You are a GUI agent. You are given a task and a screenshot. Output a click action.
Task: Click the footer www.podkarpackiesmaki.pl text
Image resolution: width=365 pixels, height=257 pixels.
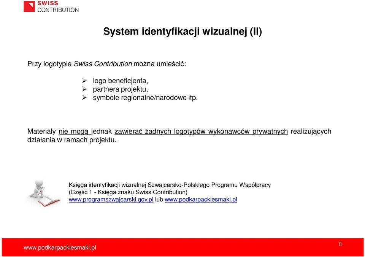click(x=60, y=248)
